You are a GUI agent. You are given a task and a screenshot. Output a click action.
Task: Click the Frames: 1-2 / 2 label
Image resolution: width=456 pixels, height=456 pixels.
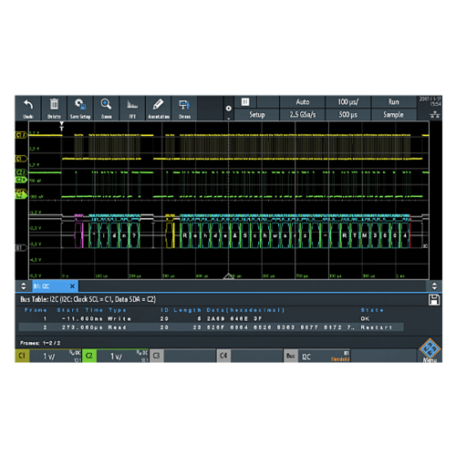40,343
